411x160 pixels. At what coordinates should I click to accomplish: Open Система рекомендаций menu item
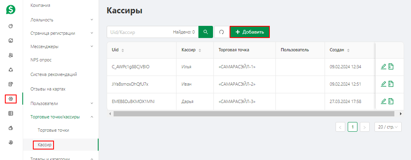[54, 74]
